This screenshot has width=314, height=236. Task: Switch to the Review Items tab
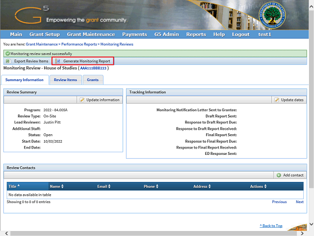tap(65, 80)
